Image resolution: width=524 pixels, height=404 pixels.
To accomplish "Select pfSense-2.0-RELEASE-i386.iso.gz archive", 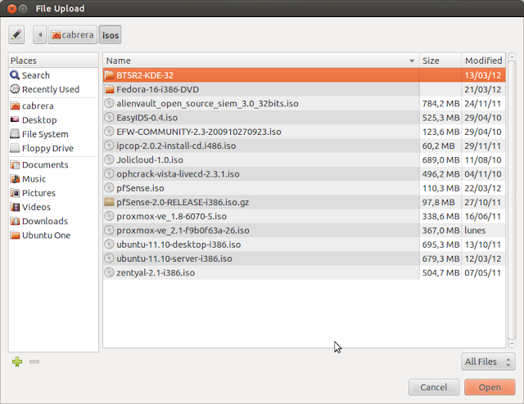I will pyautogui.click(x=304, y=202).
